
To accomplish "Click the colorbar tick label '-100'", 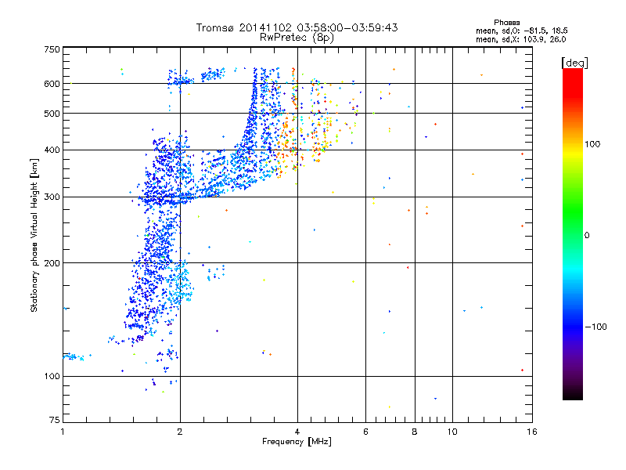I will click(595, 327).
